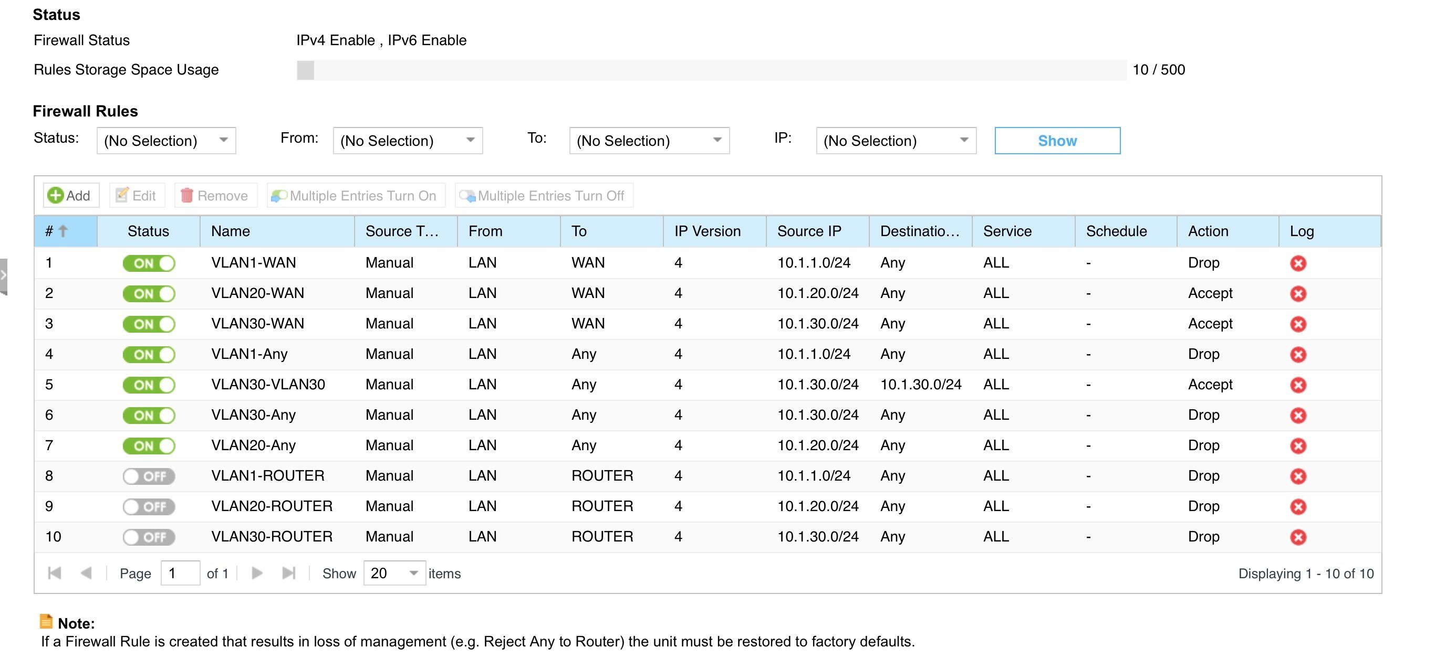This screenshot has height=669, width=1435.
Task: Click log icon for rule VLAN1-ROUTER
Action: click(x=1298, y=476)
